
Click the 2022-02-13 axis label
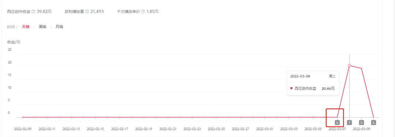[x=71, y=129]
